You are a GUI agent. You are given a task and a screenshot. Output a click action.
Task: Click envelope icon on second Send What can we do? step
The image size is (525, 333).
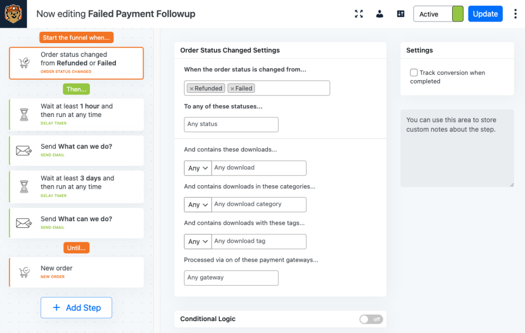click(24, 223)
